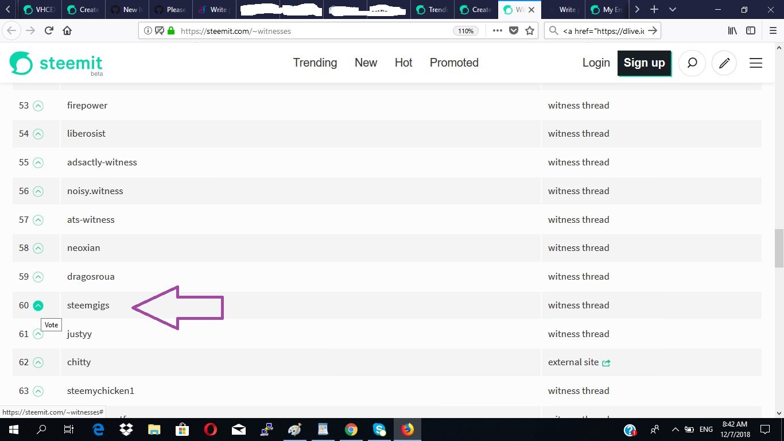Open the Firefox Library

[x=732, y=30]
